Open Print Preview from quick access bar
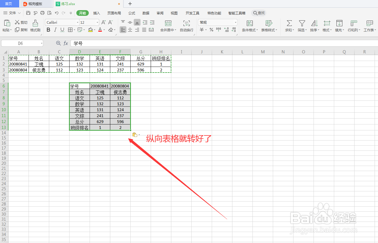Image resolution: width=378 pixels, height=243 pixels. [x=49, y=13]
